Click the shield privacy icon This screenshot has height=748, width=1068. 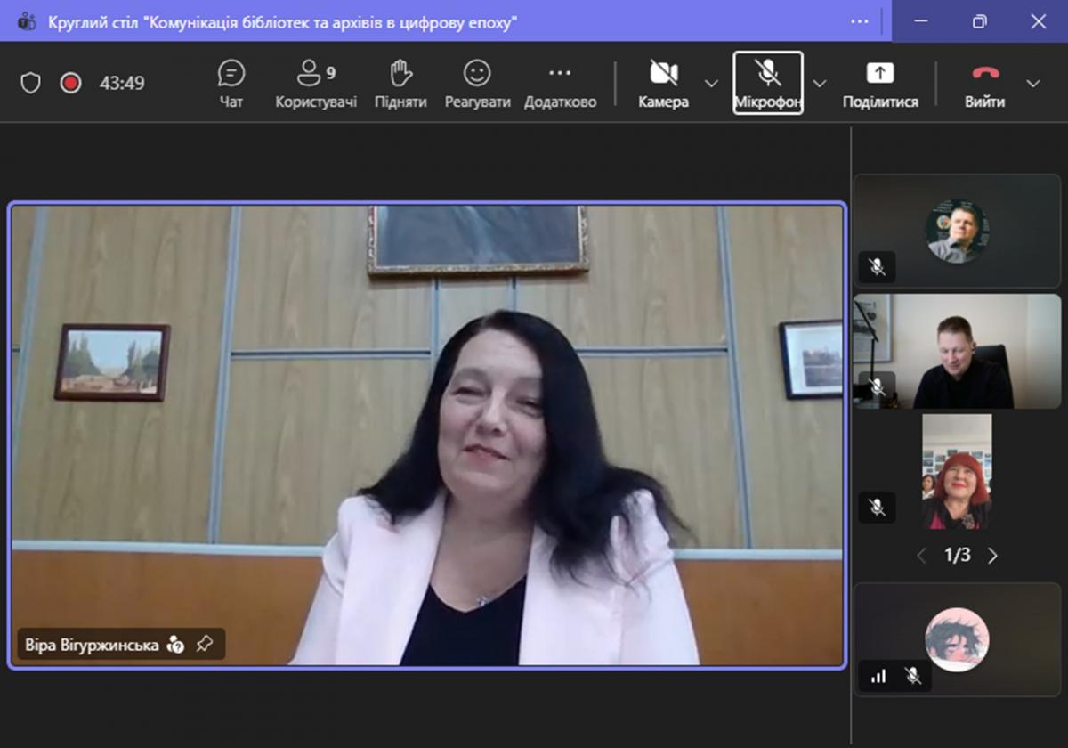pyautogui.click(x=31, y=83)
